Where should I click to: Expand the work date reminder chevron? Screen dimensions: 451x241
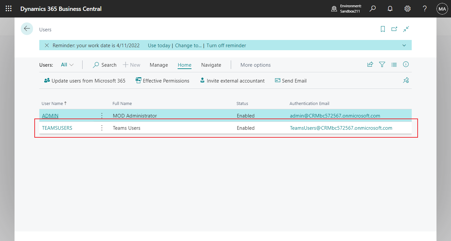(404, 46)
